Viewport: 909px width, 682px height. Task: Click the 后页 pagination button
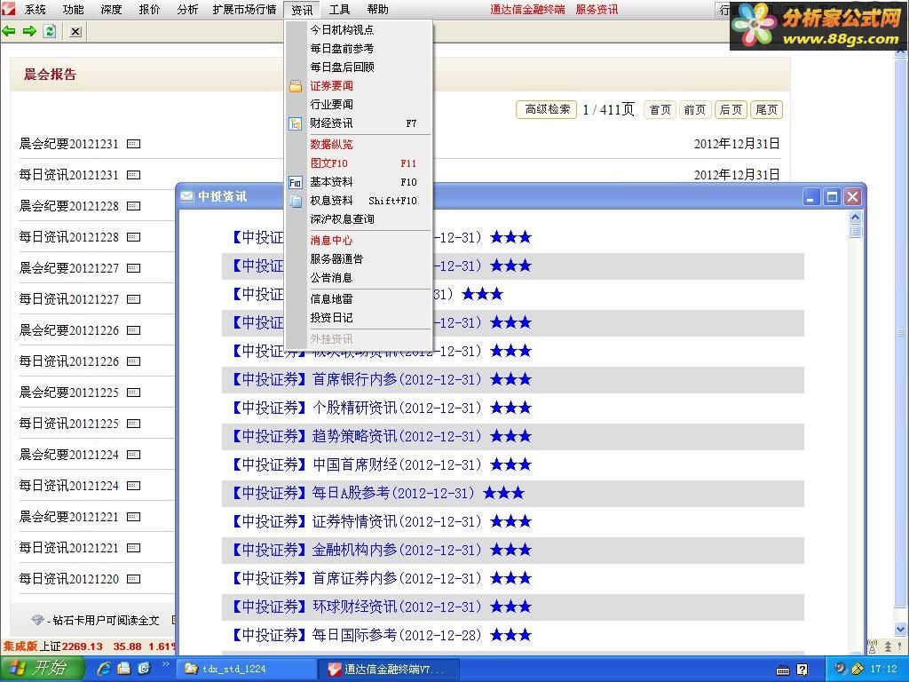pos(731,109)
